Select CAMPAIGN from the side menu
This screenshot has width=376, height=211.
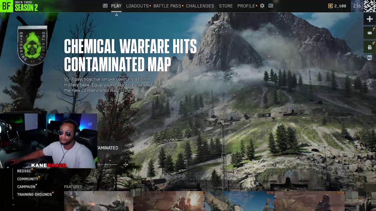tap(26, 187)
